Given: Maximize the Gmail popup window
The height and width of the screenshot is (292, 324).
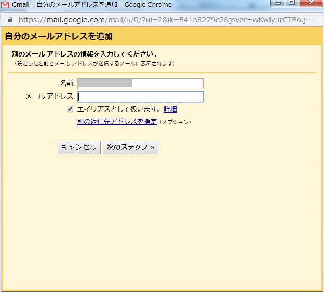Looking at the screenshot, I should point(292,3).
